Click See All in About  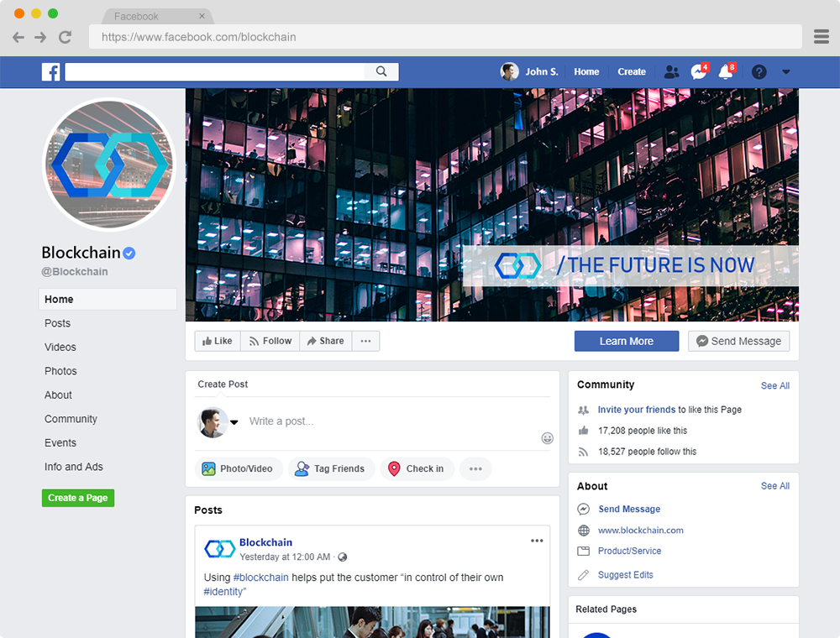tap(775, 486)
